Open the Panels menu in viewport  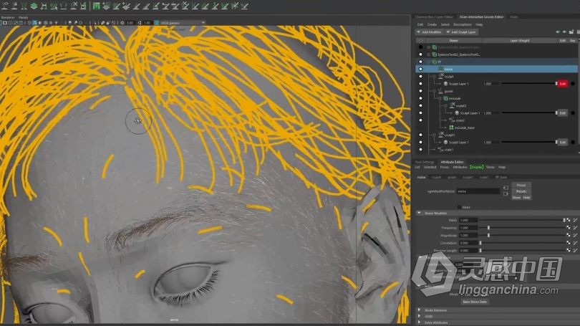point(24,17)
